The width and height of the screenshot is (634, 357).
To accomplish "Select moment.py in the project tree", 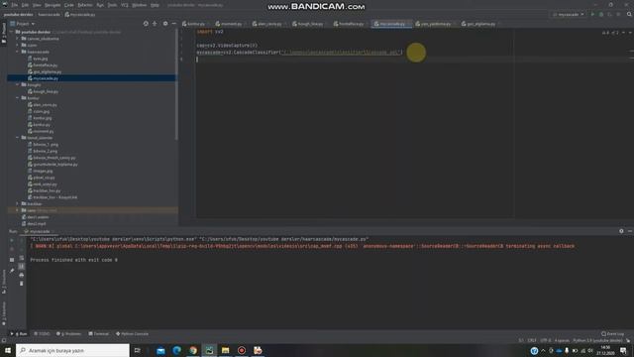I will click(x=41, y=131).
